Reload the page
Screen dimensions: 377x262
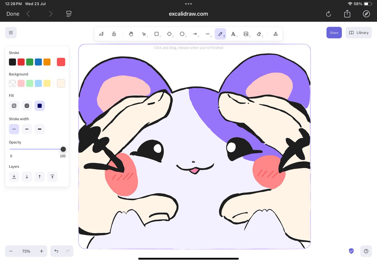pyautogui.click(x=328, y=14)
